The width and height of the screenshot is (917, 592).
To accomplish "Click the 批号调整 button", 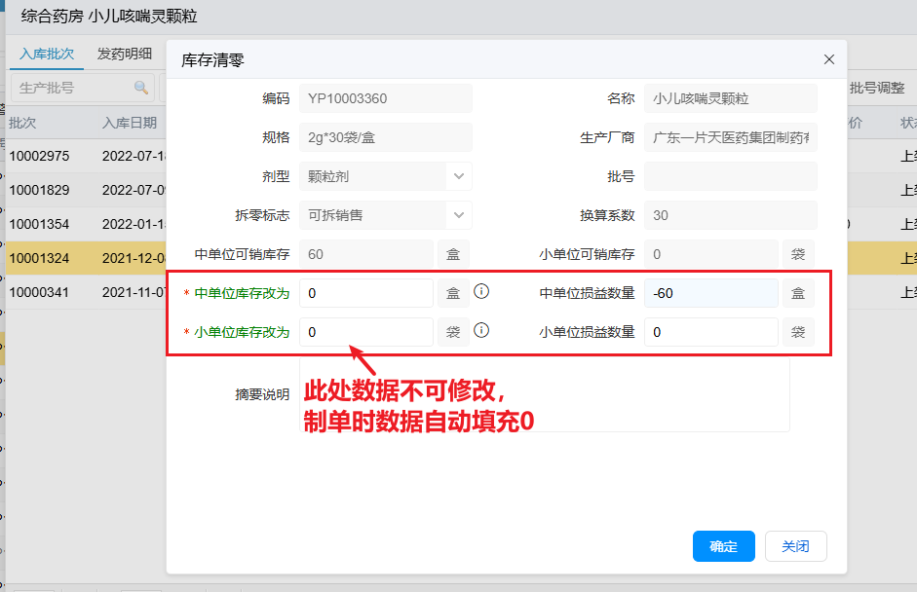I will 877,88.
